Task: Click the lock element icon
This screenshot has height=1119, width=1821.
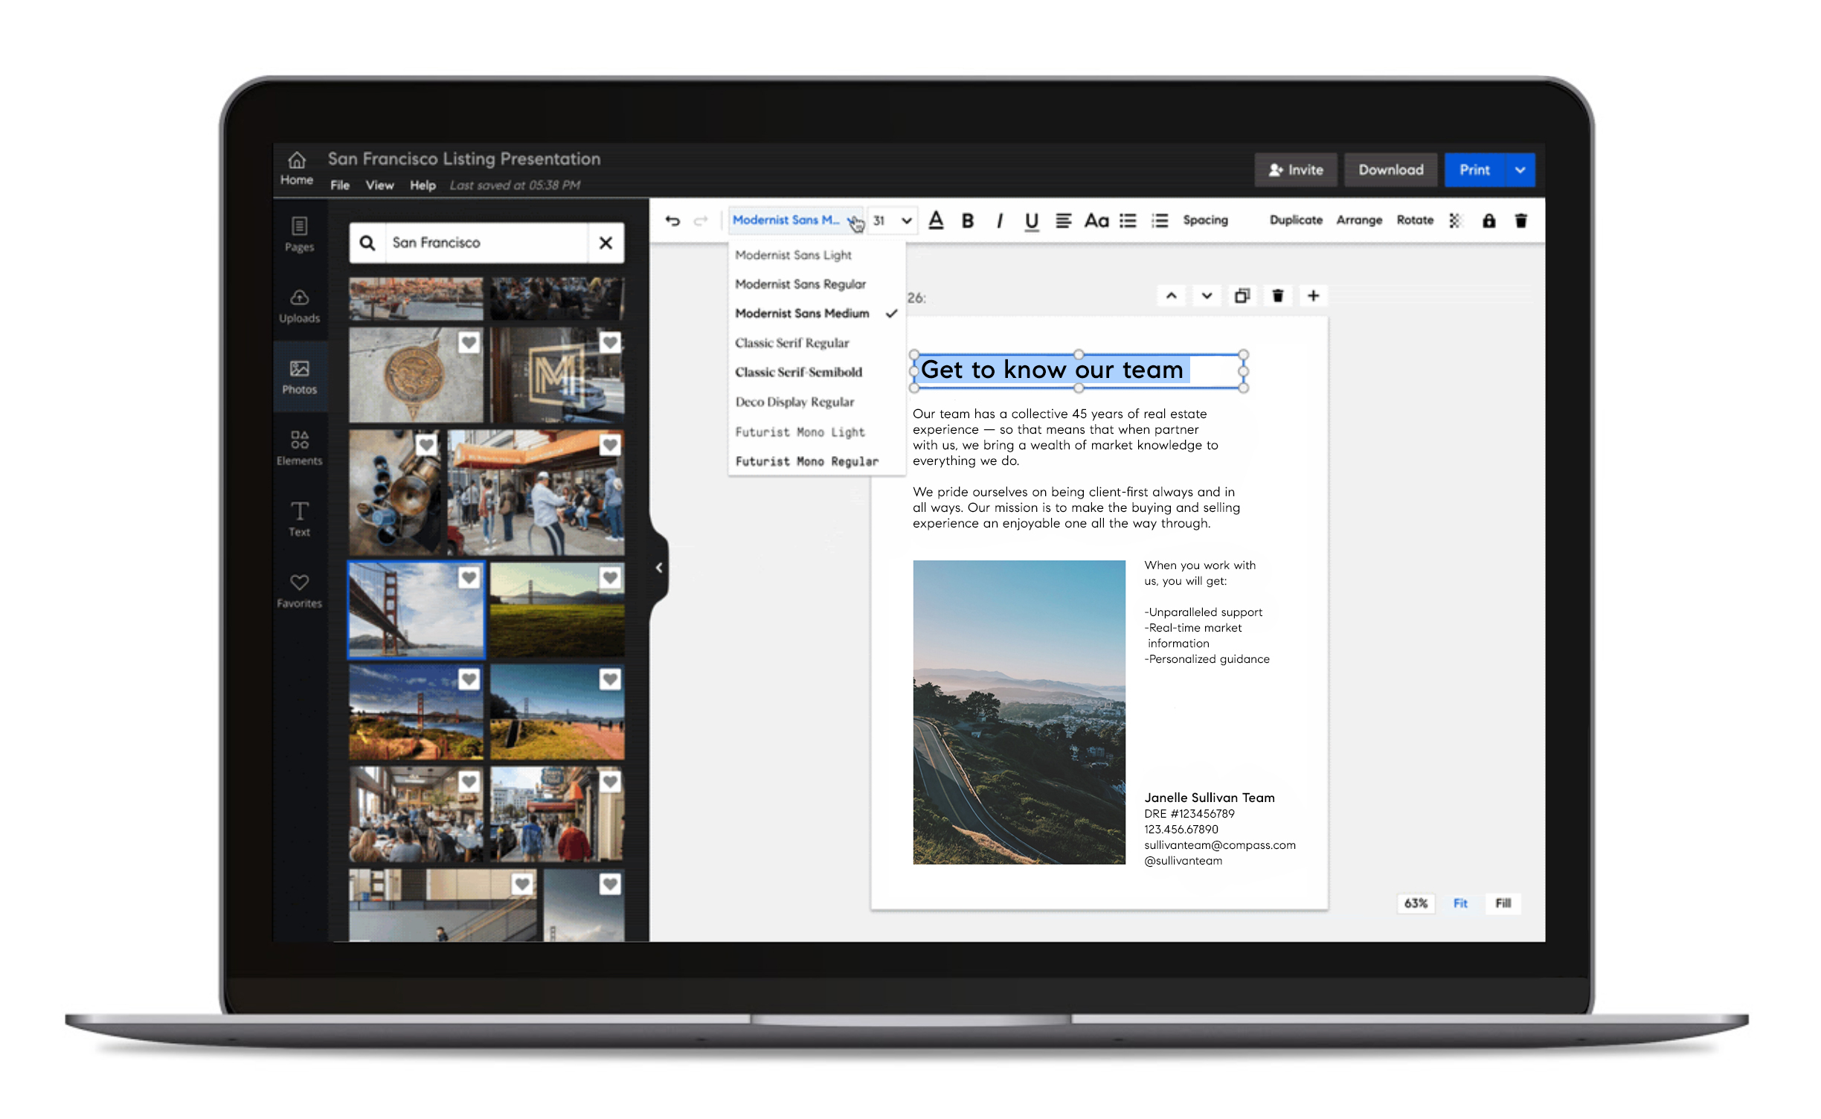Action: tap(1488, 220)
